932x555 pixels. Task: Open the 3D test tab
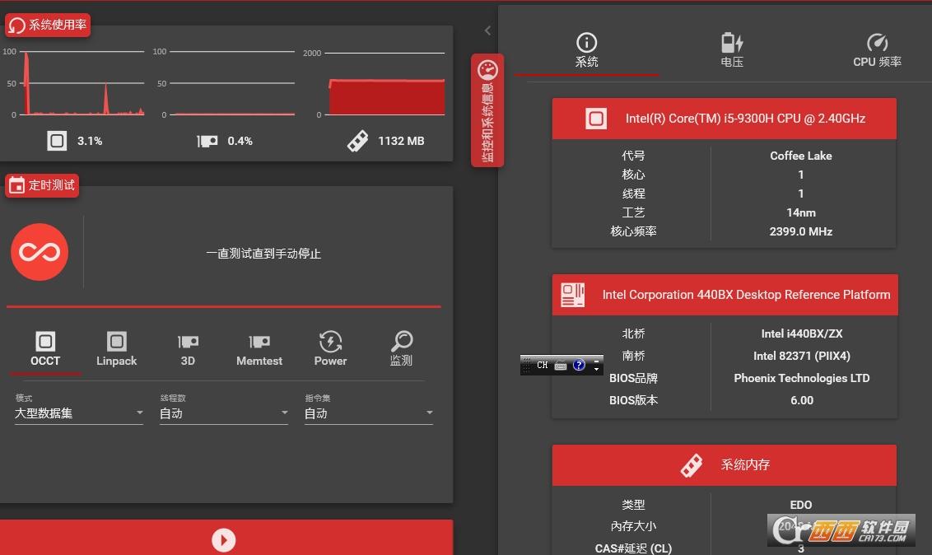[x=188, y=349]
